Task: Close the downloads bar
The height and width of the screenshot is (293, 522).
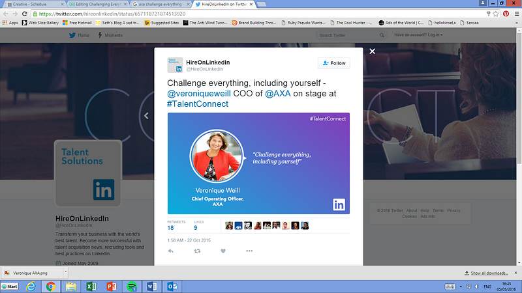Action: (515, 273)
